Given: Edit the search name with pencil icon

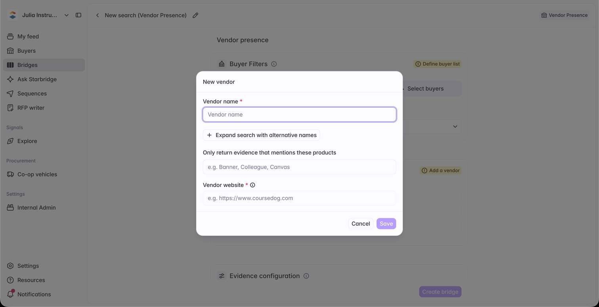Looking at the screenshot, I should tap(195, 15).
